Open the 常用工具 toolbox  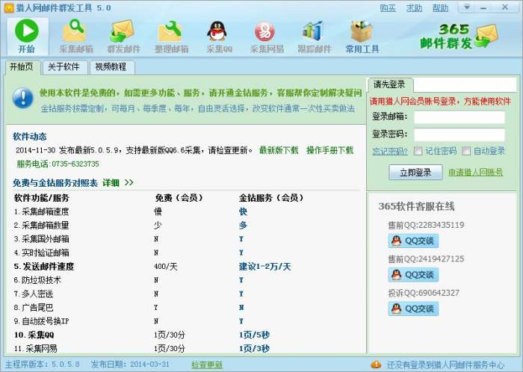tap(362, 37)
